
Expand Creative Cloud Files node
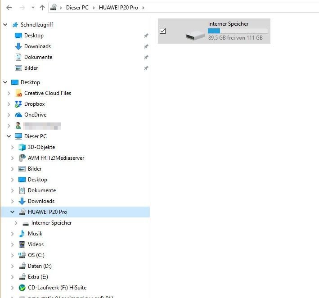tap(9, 93)
